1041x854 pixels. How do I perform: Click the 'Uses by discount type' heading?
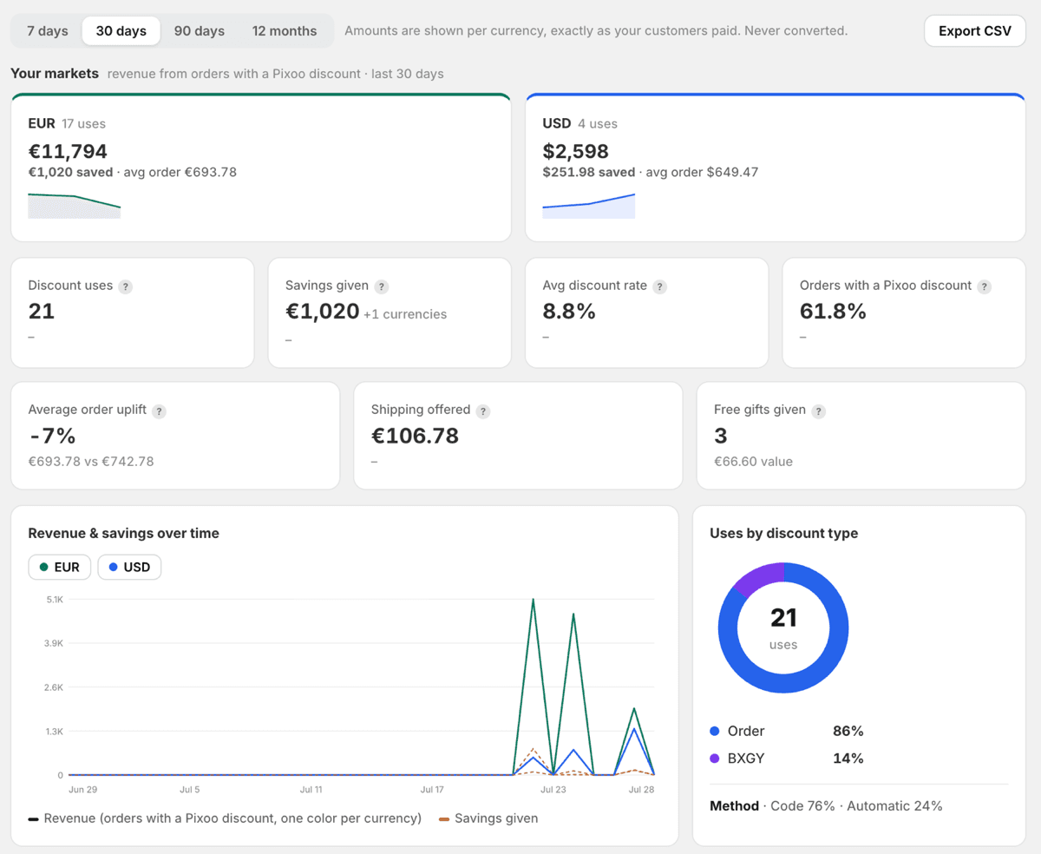783,533
